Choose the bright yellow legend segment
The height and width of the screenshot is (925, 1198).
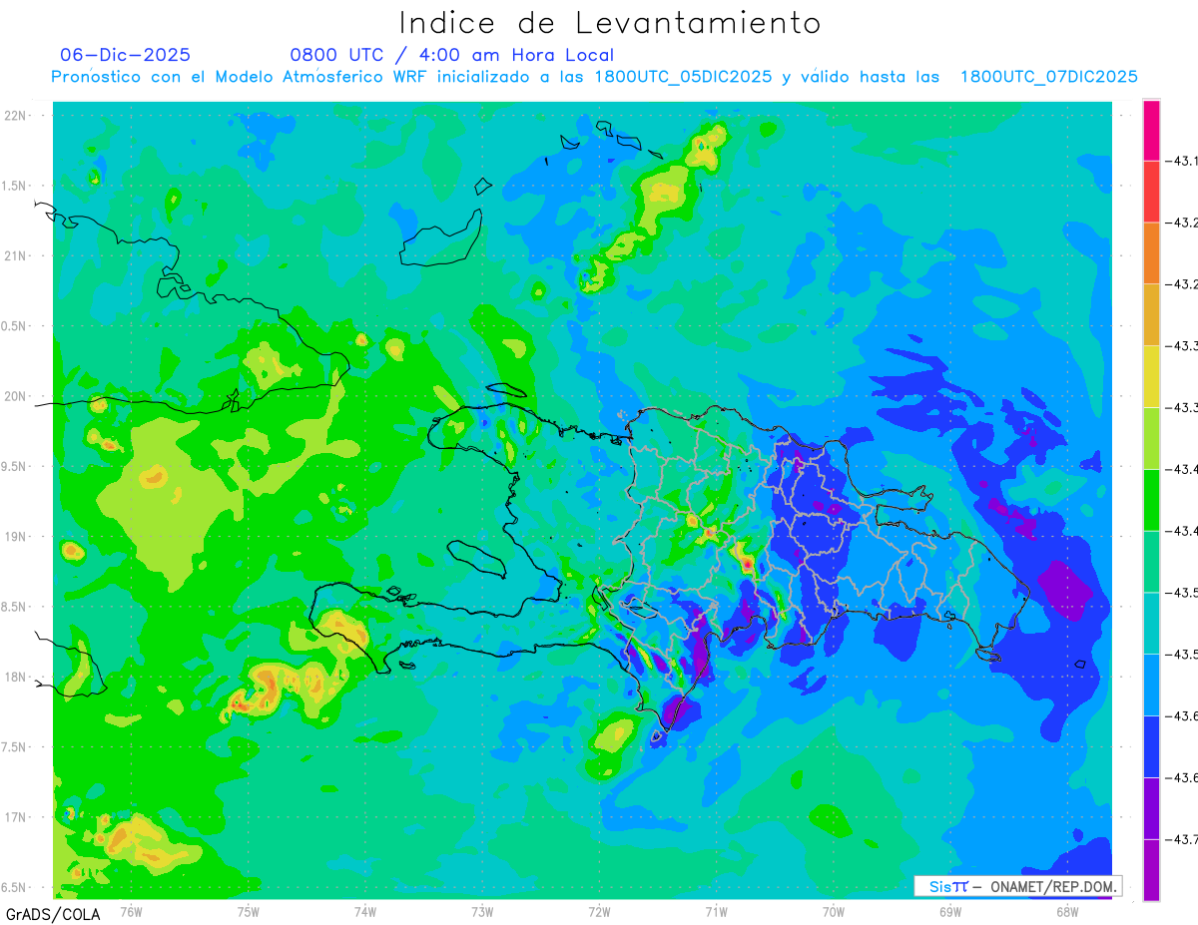(x=1151, y=376)
